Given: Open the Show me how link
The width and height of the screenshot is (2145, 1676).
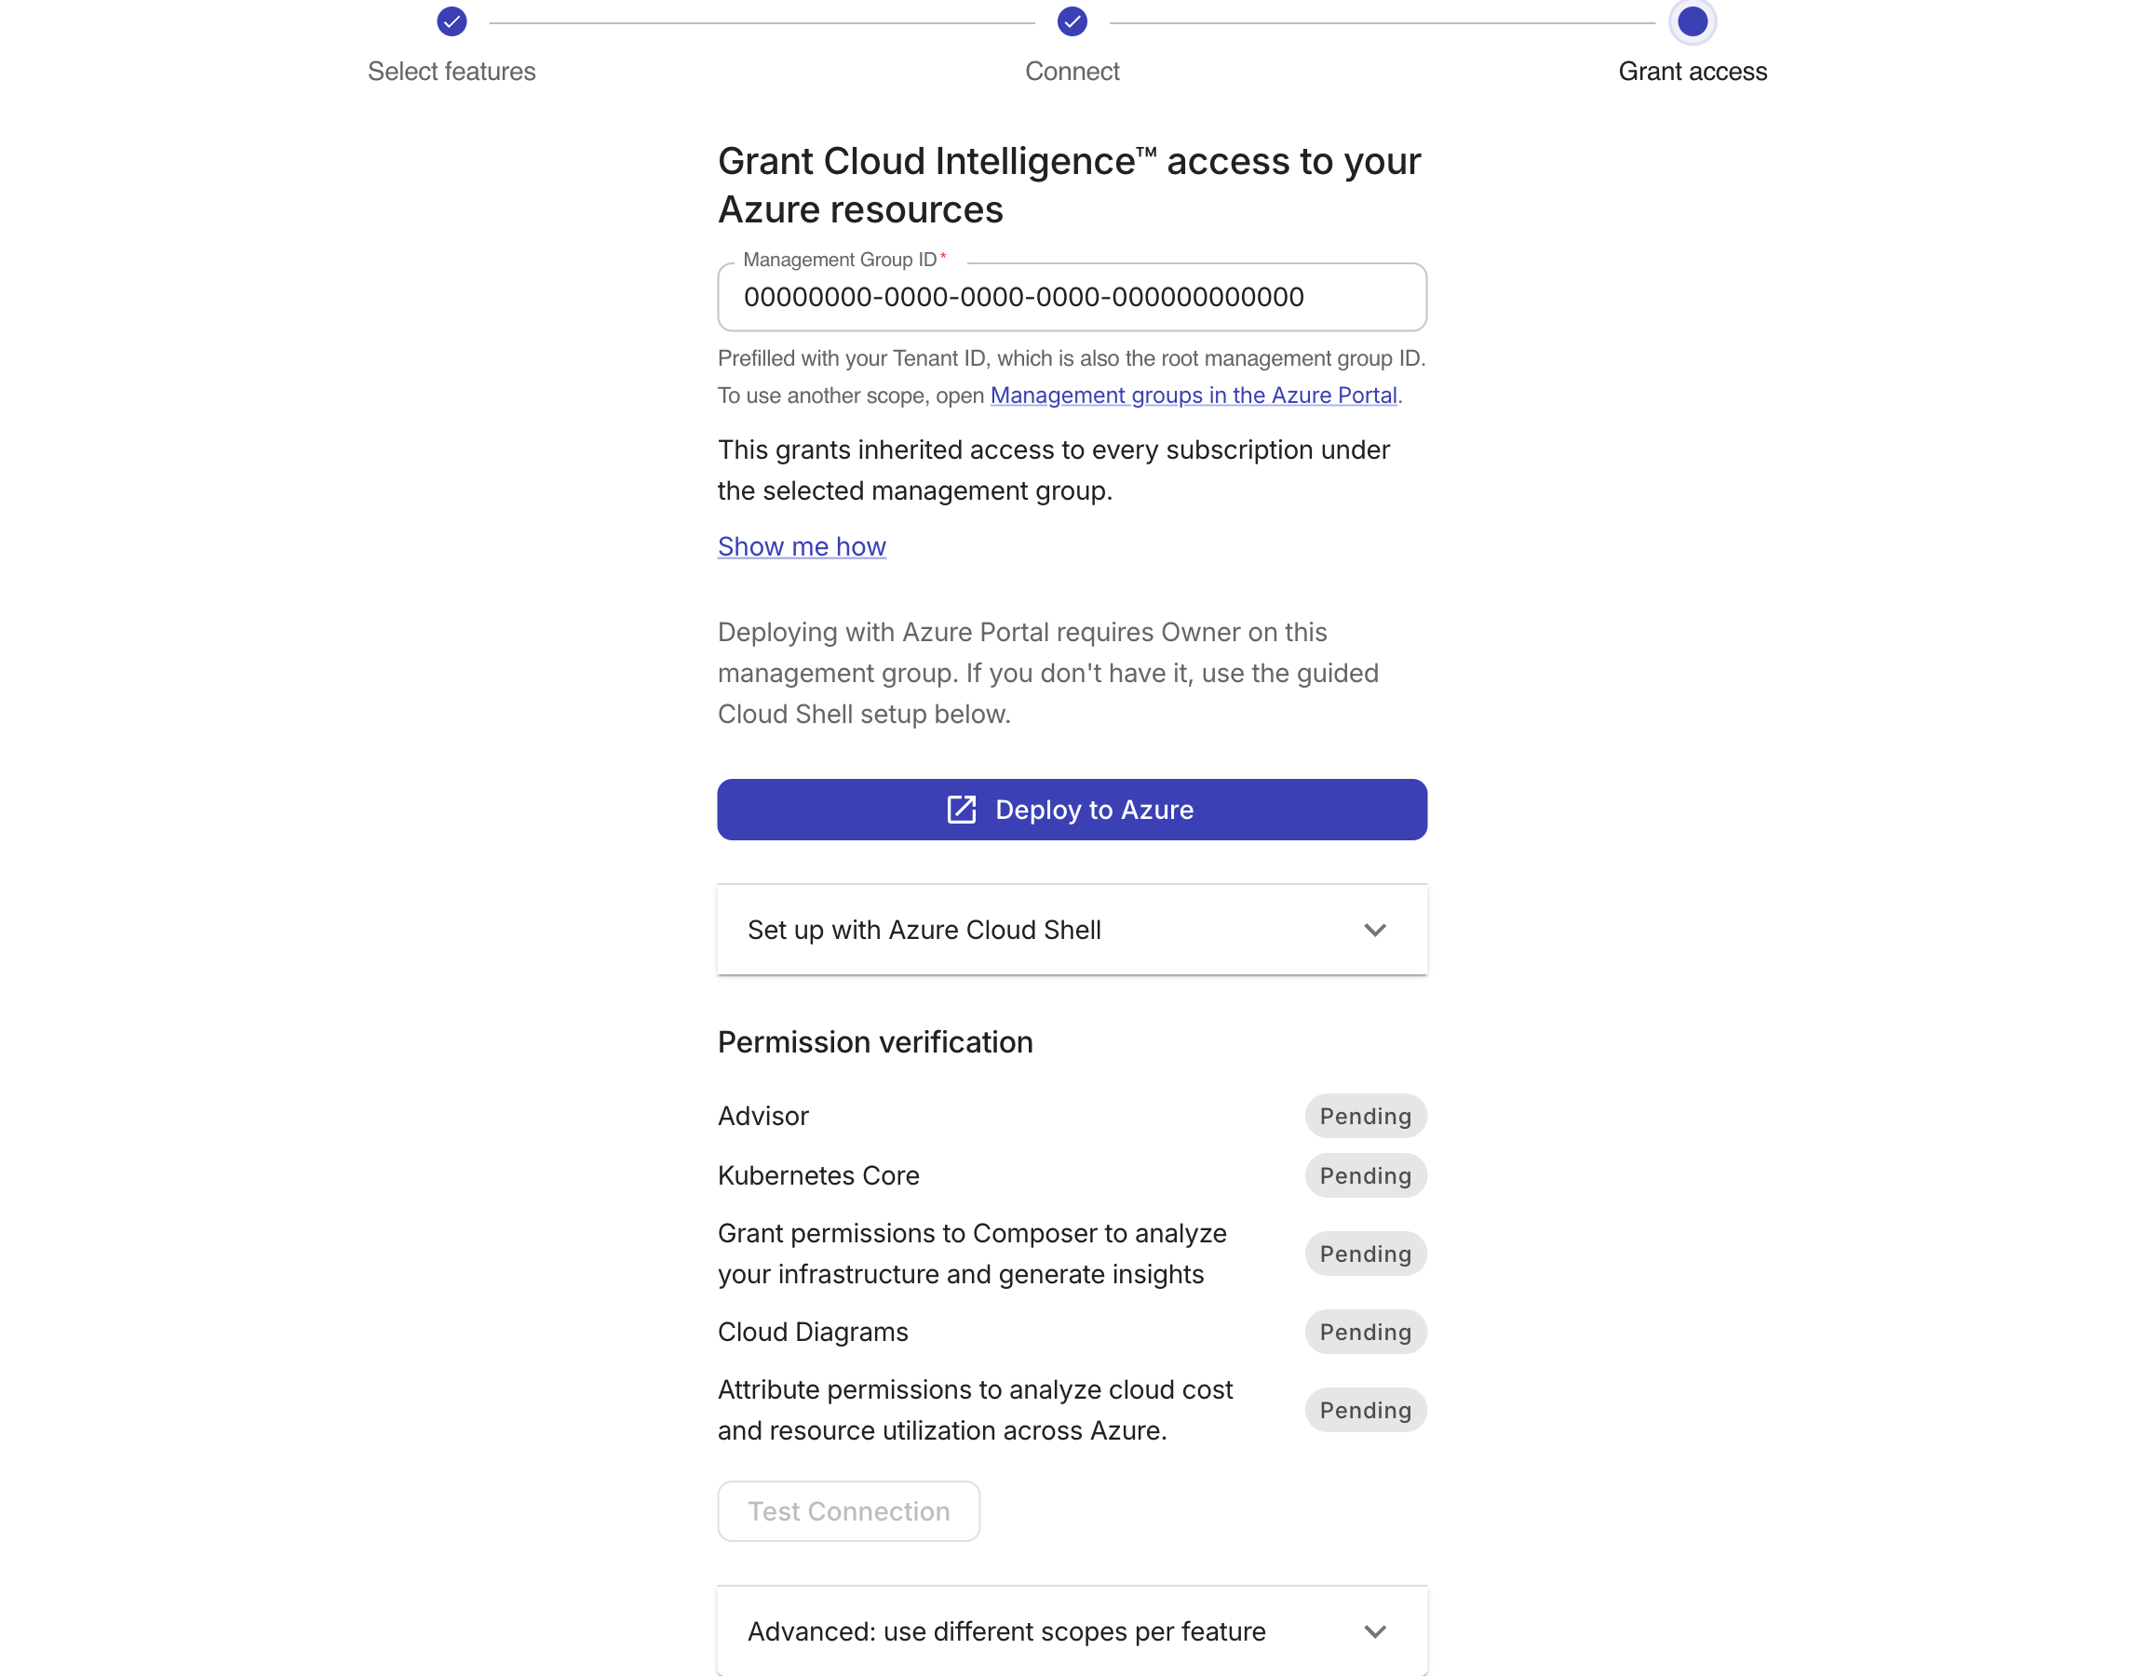Looking at the screenshot, I should (802, 547).
